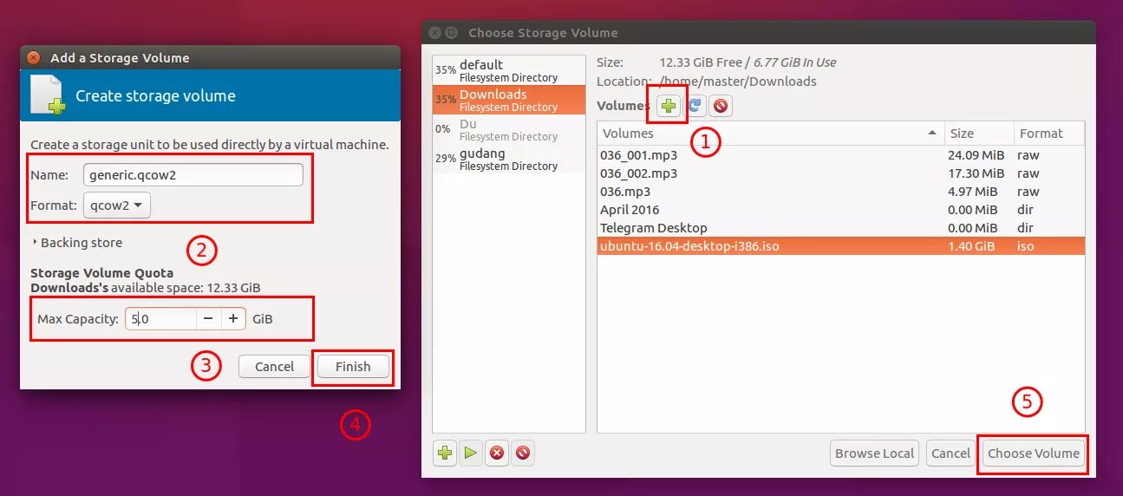Select the 036_002.mp3 volume row

coord(840,173)
